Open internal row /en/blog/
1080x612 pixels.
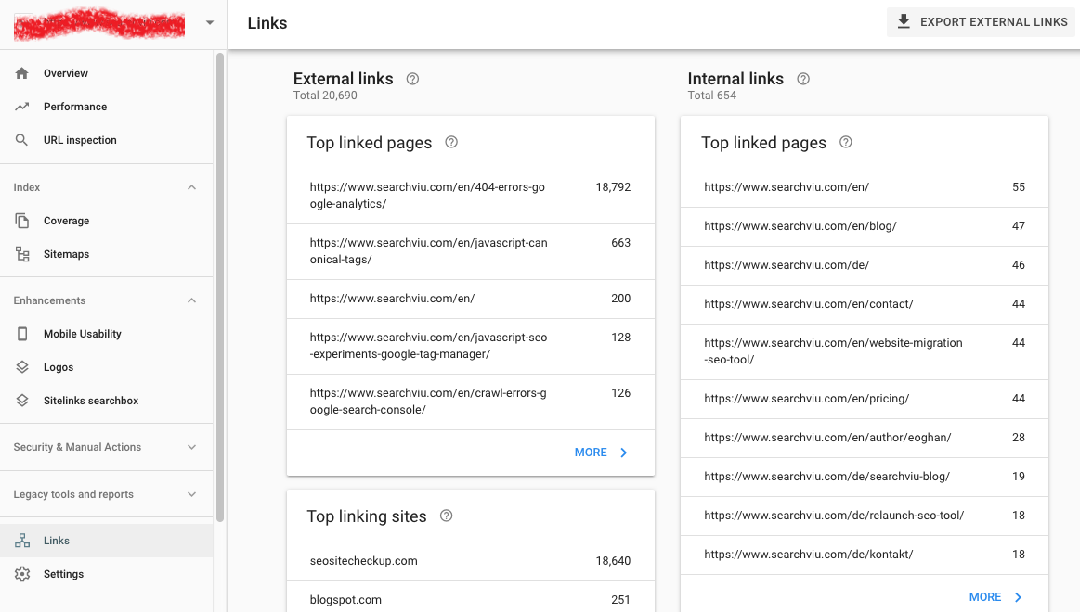pos(865,226)
